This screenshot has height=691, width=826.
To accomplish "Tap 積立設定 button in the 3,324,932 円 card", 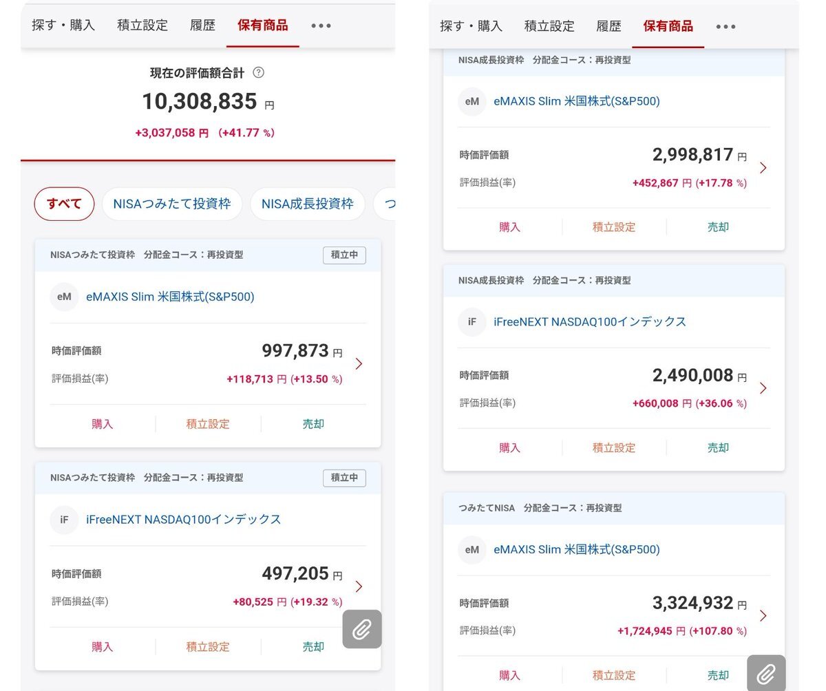I will [x=614, y=675].
